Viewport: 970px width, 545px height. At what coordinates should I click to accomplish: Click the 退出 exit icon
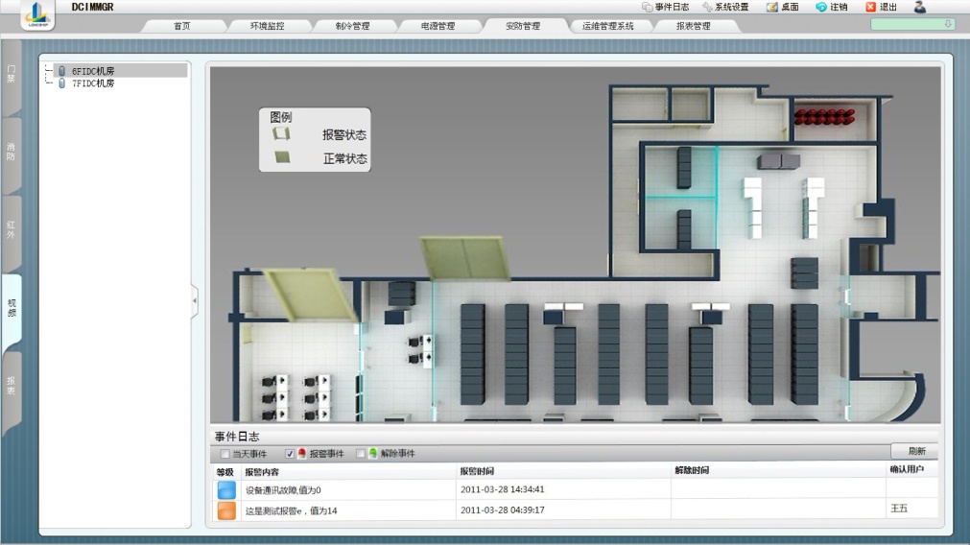870,7
